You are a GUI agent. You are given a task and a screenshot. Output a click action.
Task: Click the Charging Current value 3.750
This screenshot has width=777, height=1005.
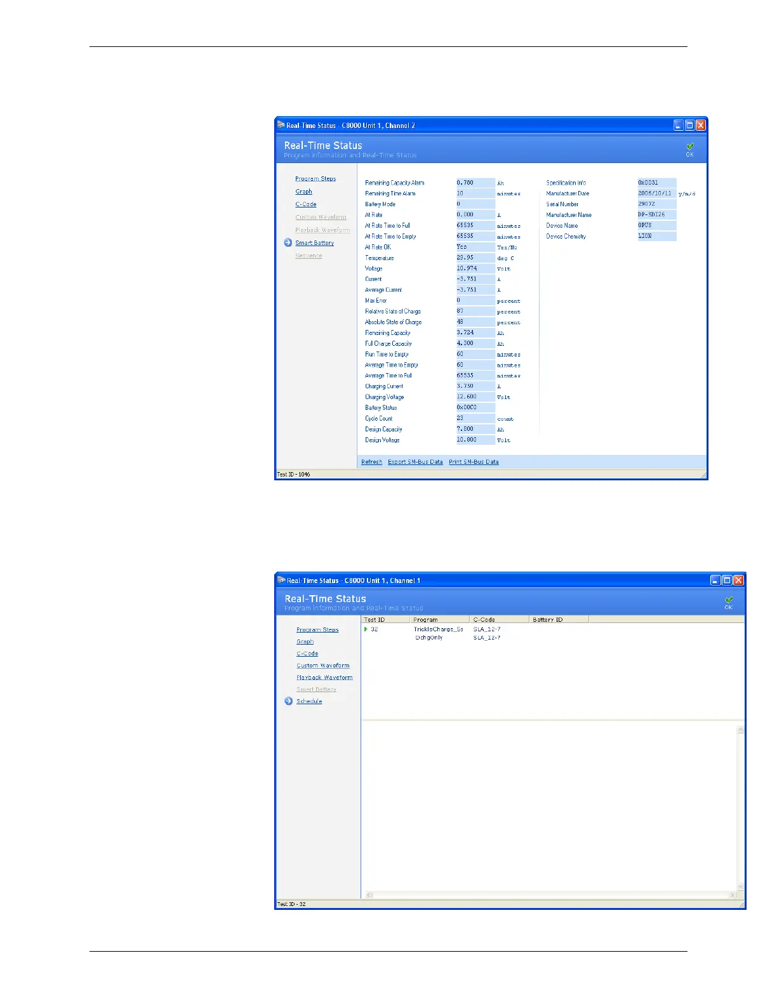tap(475, 386)
